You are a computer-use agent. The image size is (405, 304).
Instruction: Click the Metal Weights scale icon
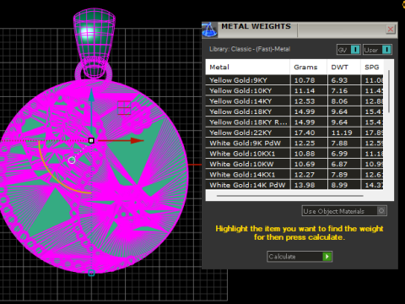[209, 30]
